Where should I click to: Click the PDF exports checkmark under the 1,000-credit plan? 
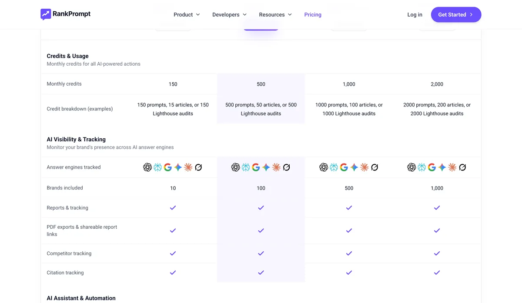[x=349, y=231]
